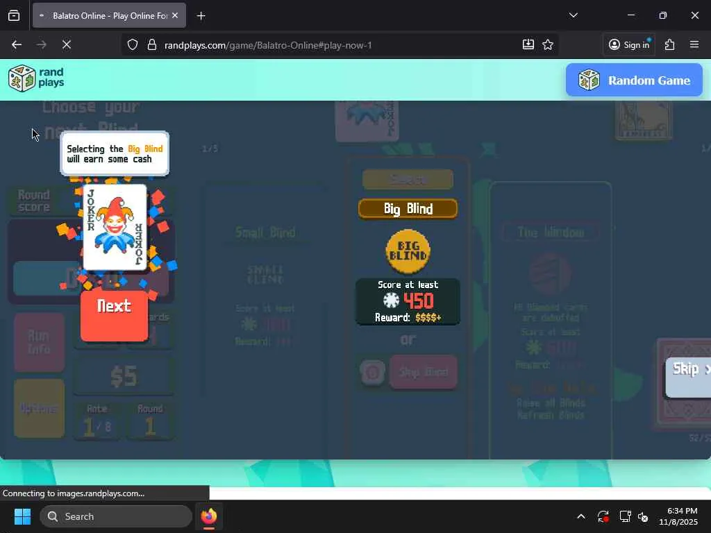Click the red Next tutorial button
The image size is (711, 533).
pyautogui.click(x=115, y=316)
